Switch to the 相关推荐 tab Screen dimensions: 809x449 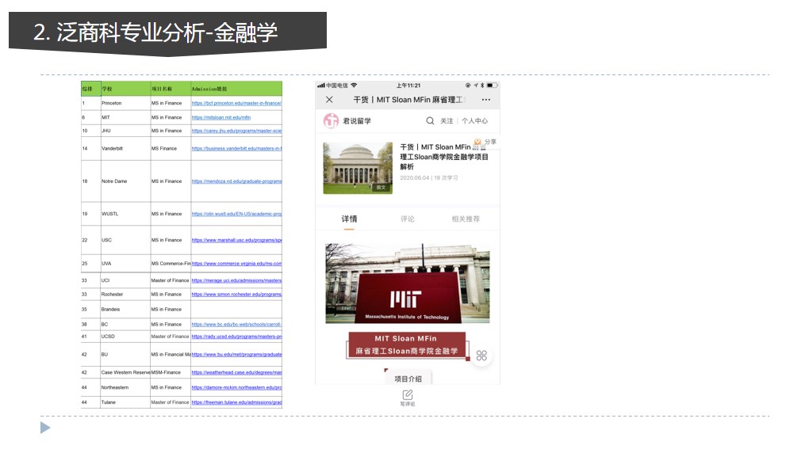466,219
